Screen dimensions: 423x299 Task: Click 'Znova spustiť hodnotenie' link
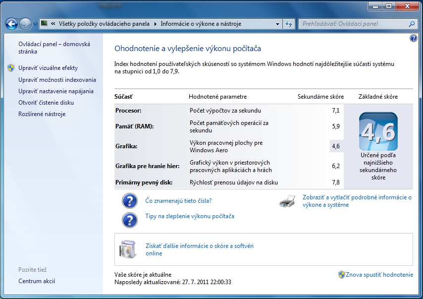379,275
